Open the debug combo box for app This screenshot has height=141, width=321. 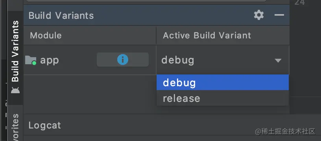[x=223, y=60]
